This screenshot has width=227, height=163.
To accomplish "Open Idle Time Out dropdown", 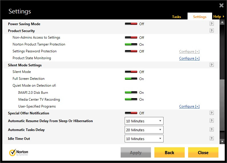I will [x=144, y=138].
